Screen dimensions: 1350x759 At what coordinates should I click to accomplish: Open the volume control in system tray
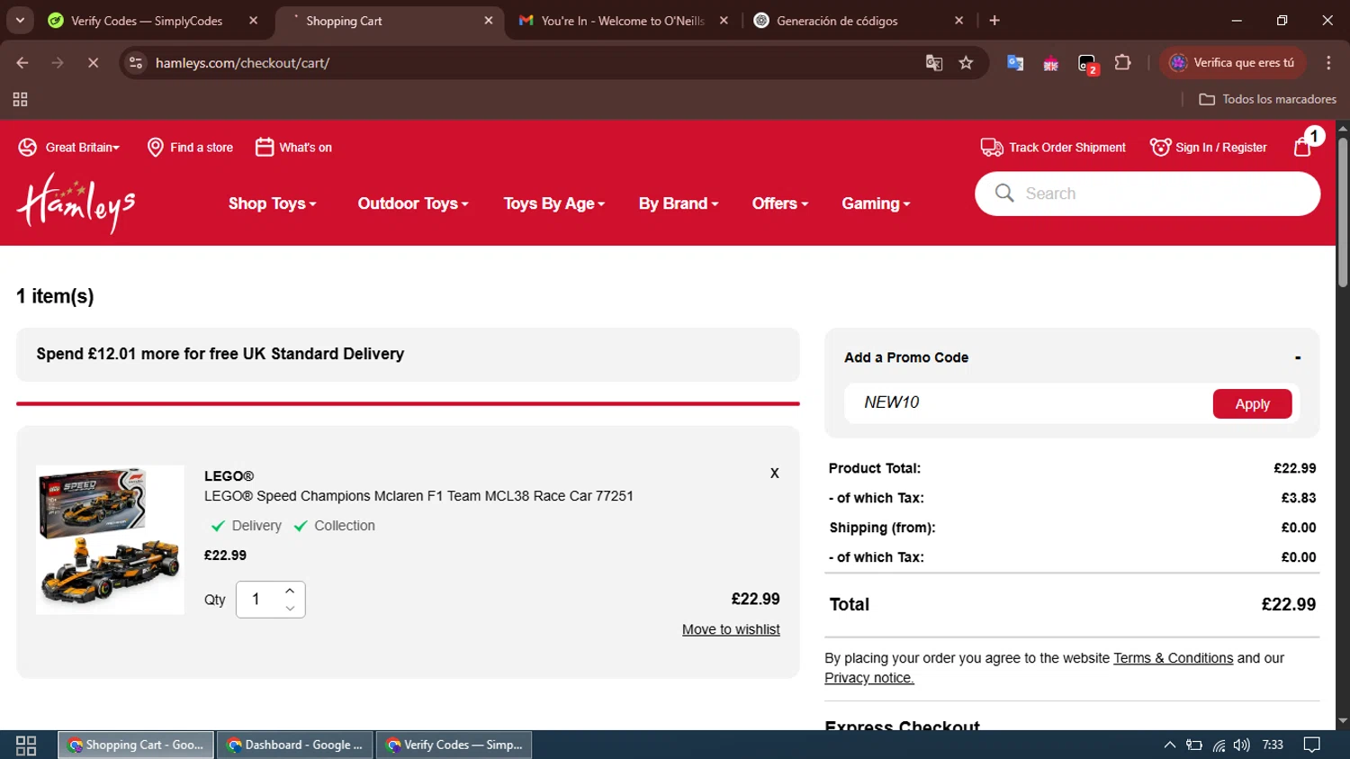click(x=1242, y=745)
